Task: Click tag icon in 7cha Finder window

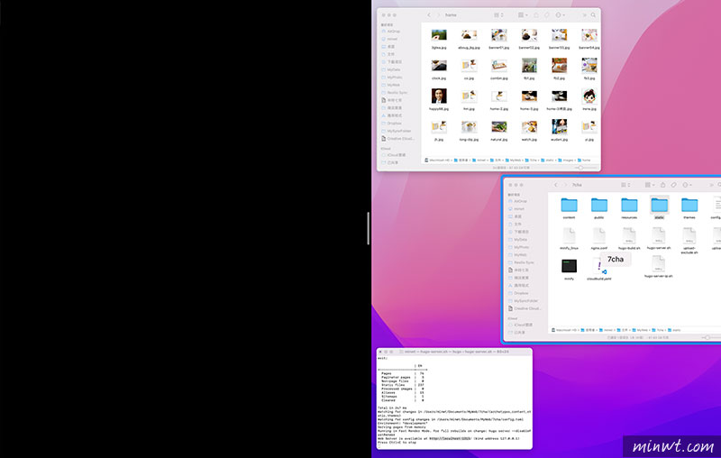Action: (673, 185)
